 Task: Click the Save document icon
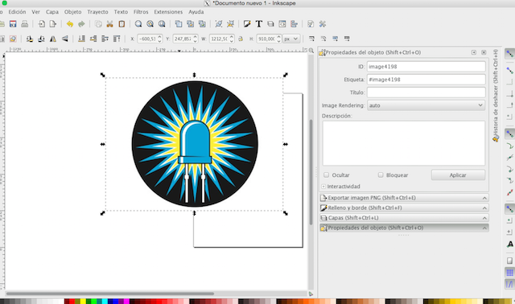13,24
